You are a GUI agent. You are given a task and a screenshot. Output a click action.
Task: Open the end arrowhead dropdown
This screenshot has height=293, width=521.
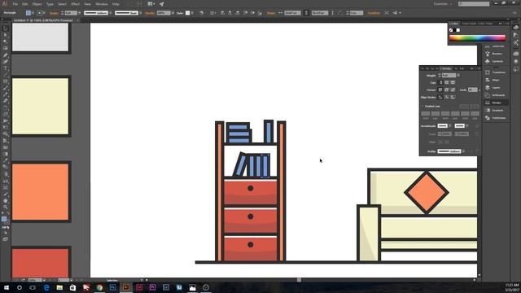pos(466,126)
